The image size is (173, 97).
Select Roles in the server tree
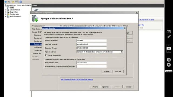click(x=12, y=8)
